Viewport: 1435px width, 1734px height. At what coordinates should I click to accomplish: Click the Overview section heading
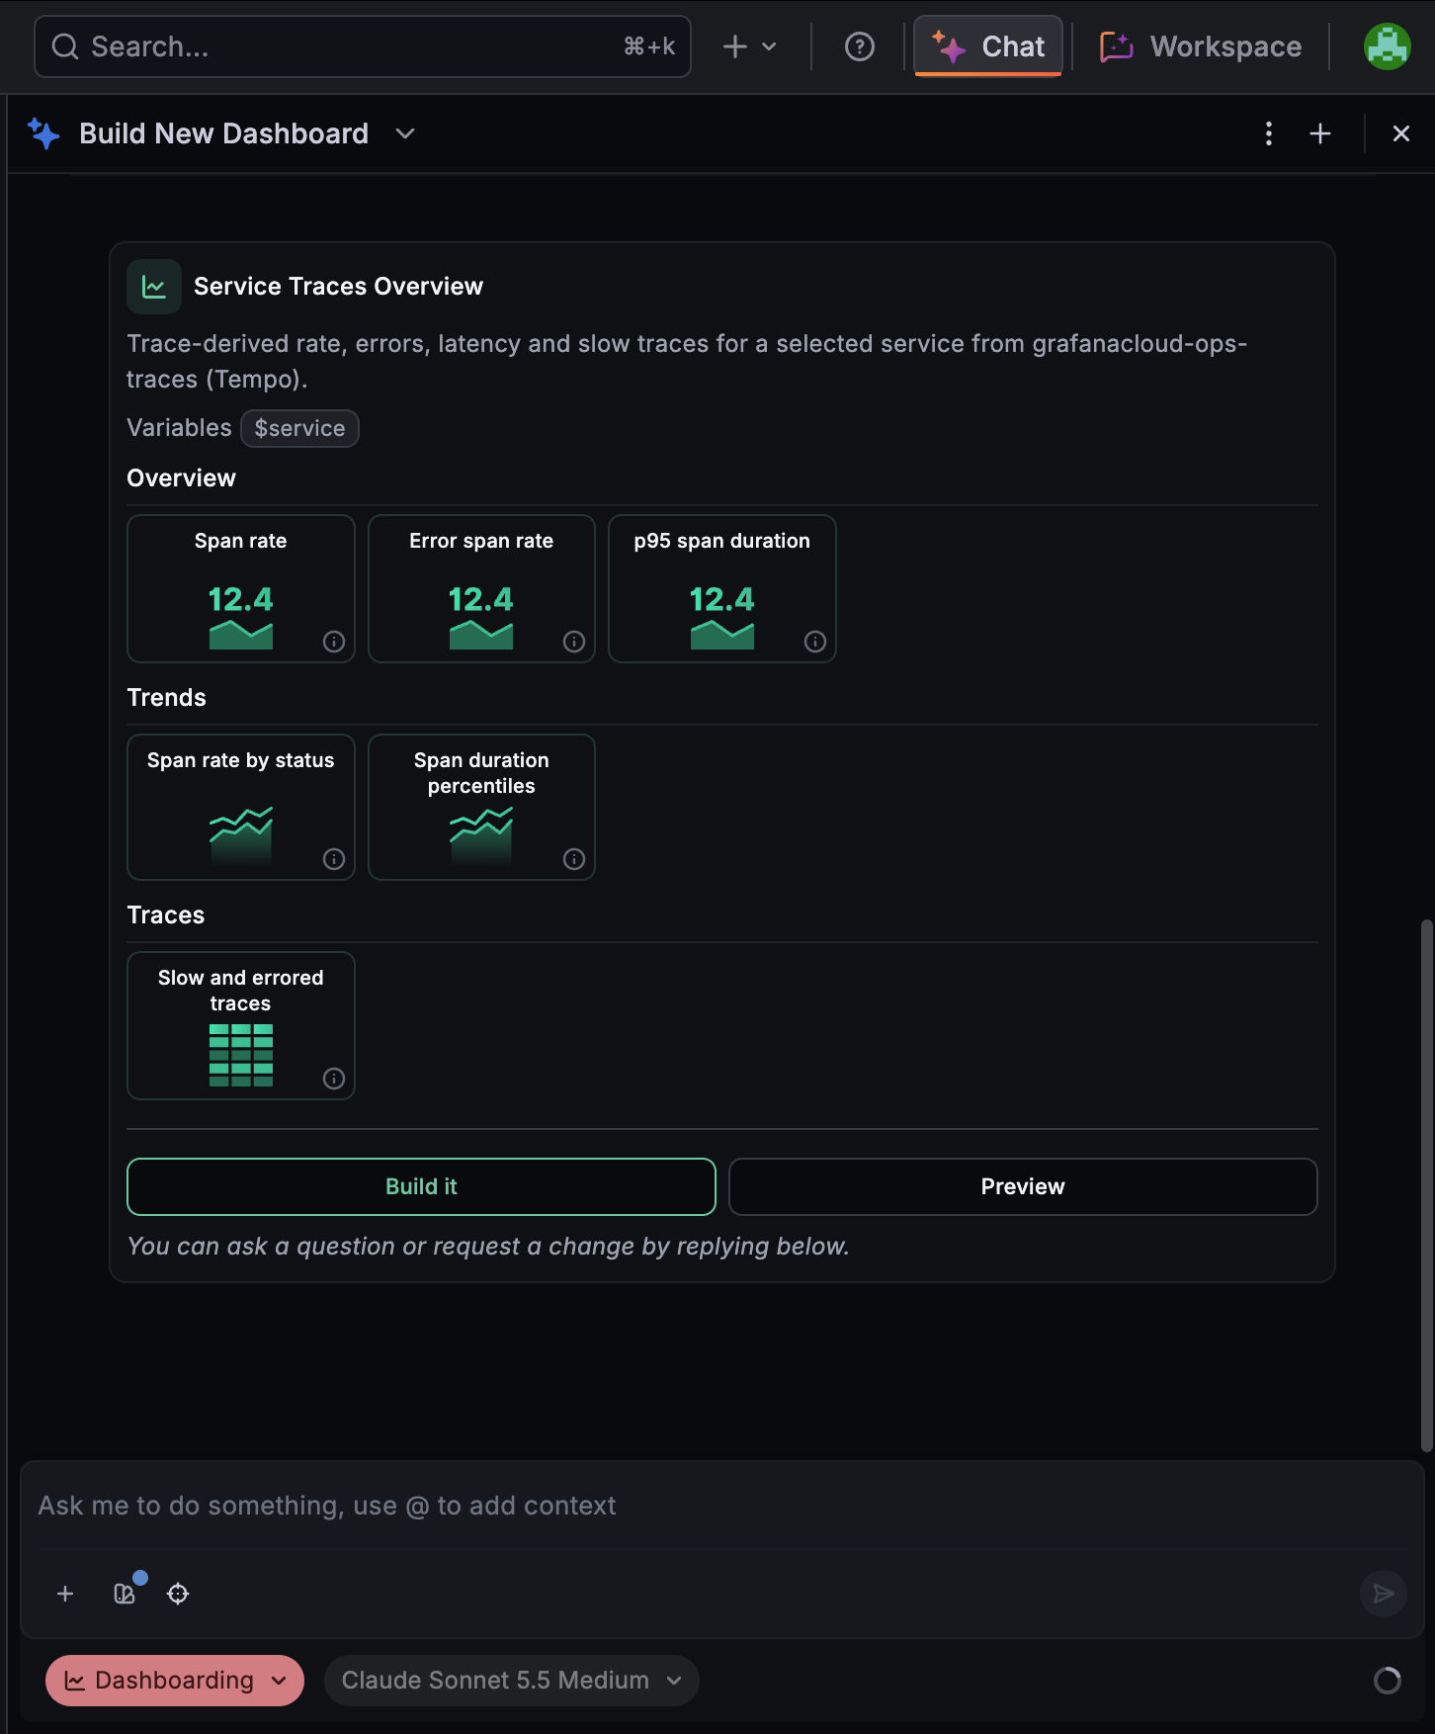click(x=182, y=478)
